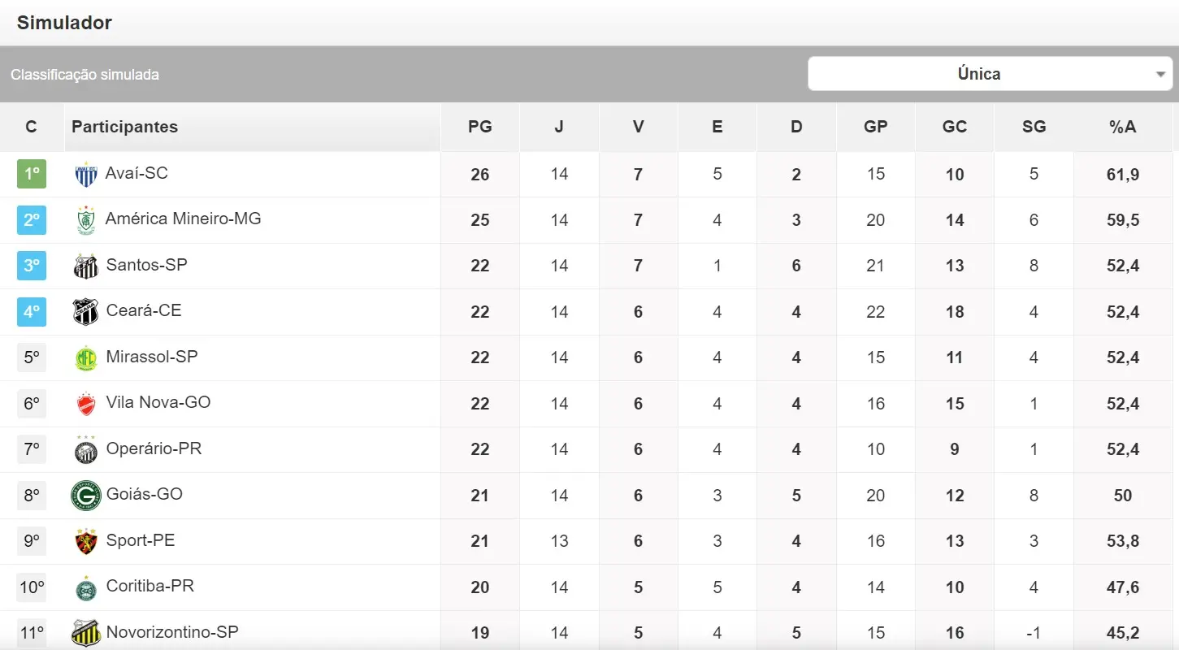Click the Mirassol-SP club crest
This screenshot has width=1179, height=650.
[85, 357]
